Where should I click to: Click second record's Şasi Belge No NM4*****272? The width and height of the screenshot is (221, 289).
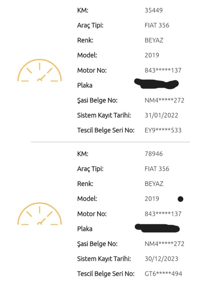pos(164,244)
